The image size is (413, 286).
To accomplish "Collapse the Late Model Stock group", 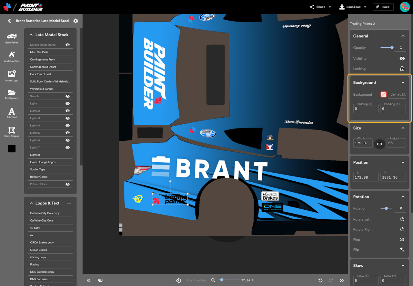I will [x=31, y=35].
